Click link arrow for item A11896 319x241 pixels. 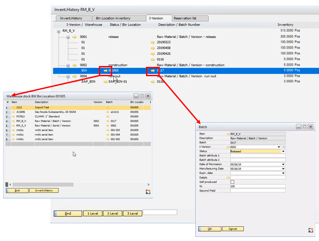pos(13,112)
